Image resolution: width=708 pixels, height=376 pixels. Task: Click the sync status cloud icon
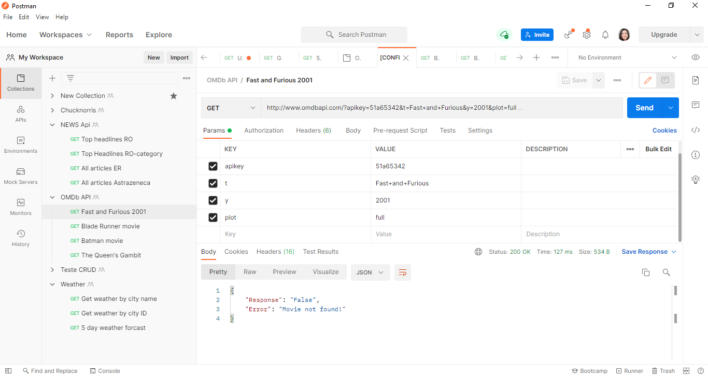pyautogui.click(x=504, y=35)
